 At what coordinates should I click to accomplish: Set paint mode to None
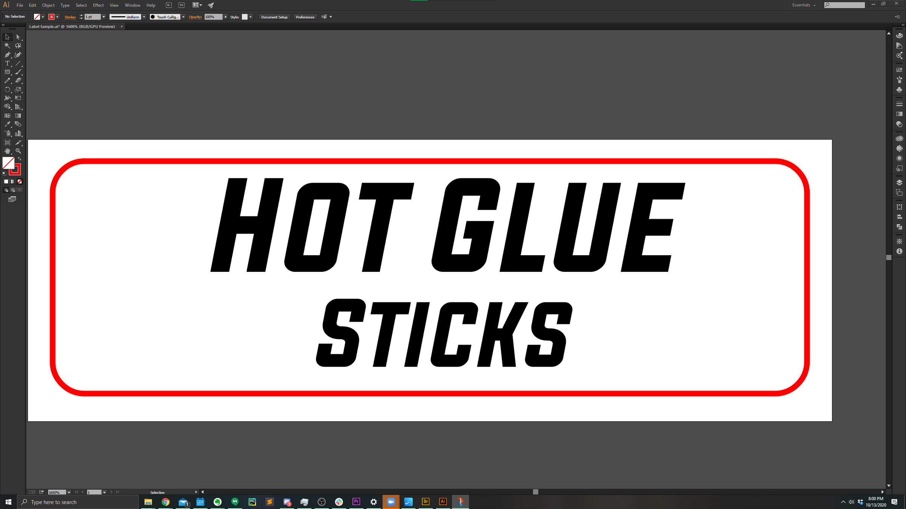(20, 181)
